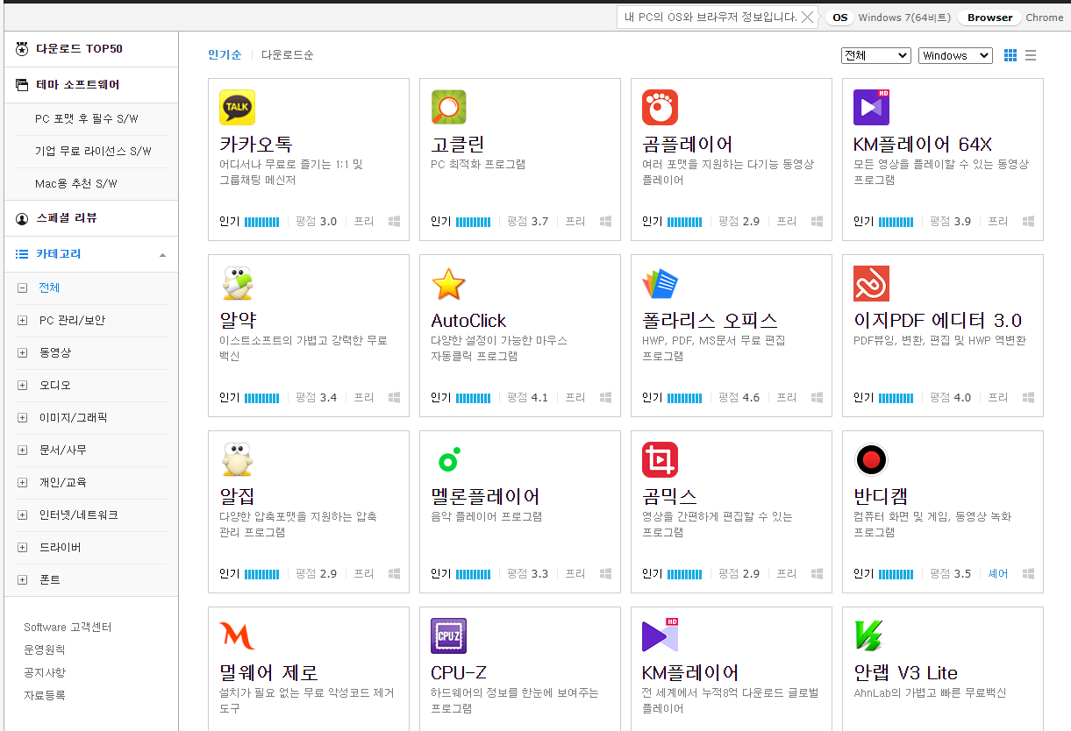Click the icon beside 테마 소프트웨어
Viewport: 1071px width, 731px height.
22,85
